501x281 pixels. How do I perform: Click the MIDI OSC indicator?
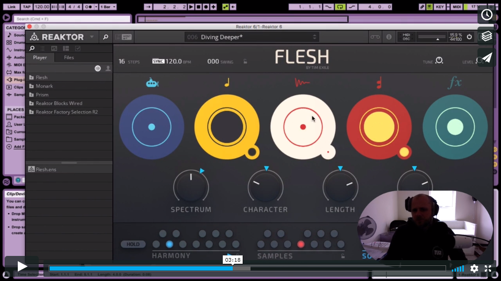click(x=406, y=37)
